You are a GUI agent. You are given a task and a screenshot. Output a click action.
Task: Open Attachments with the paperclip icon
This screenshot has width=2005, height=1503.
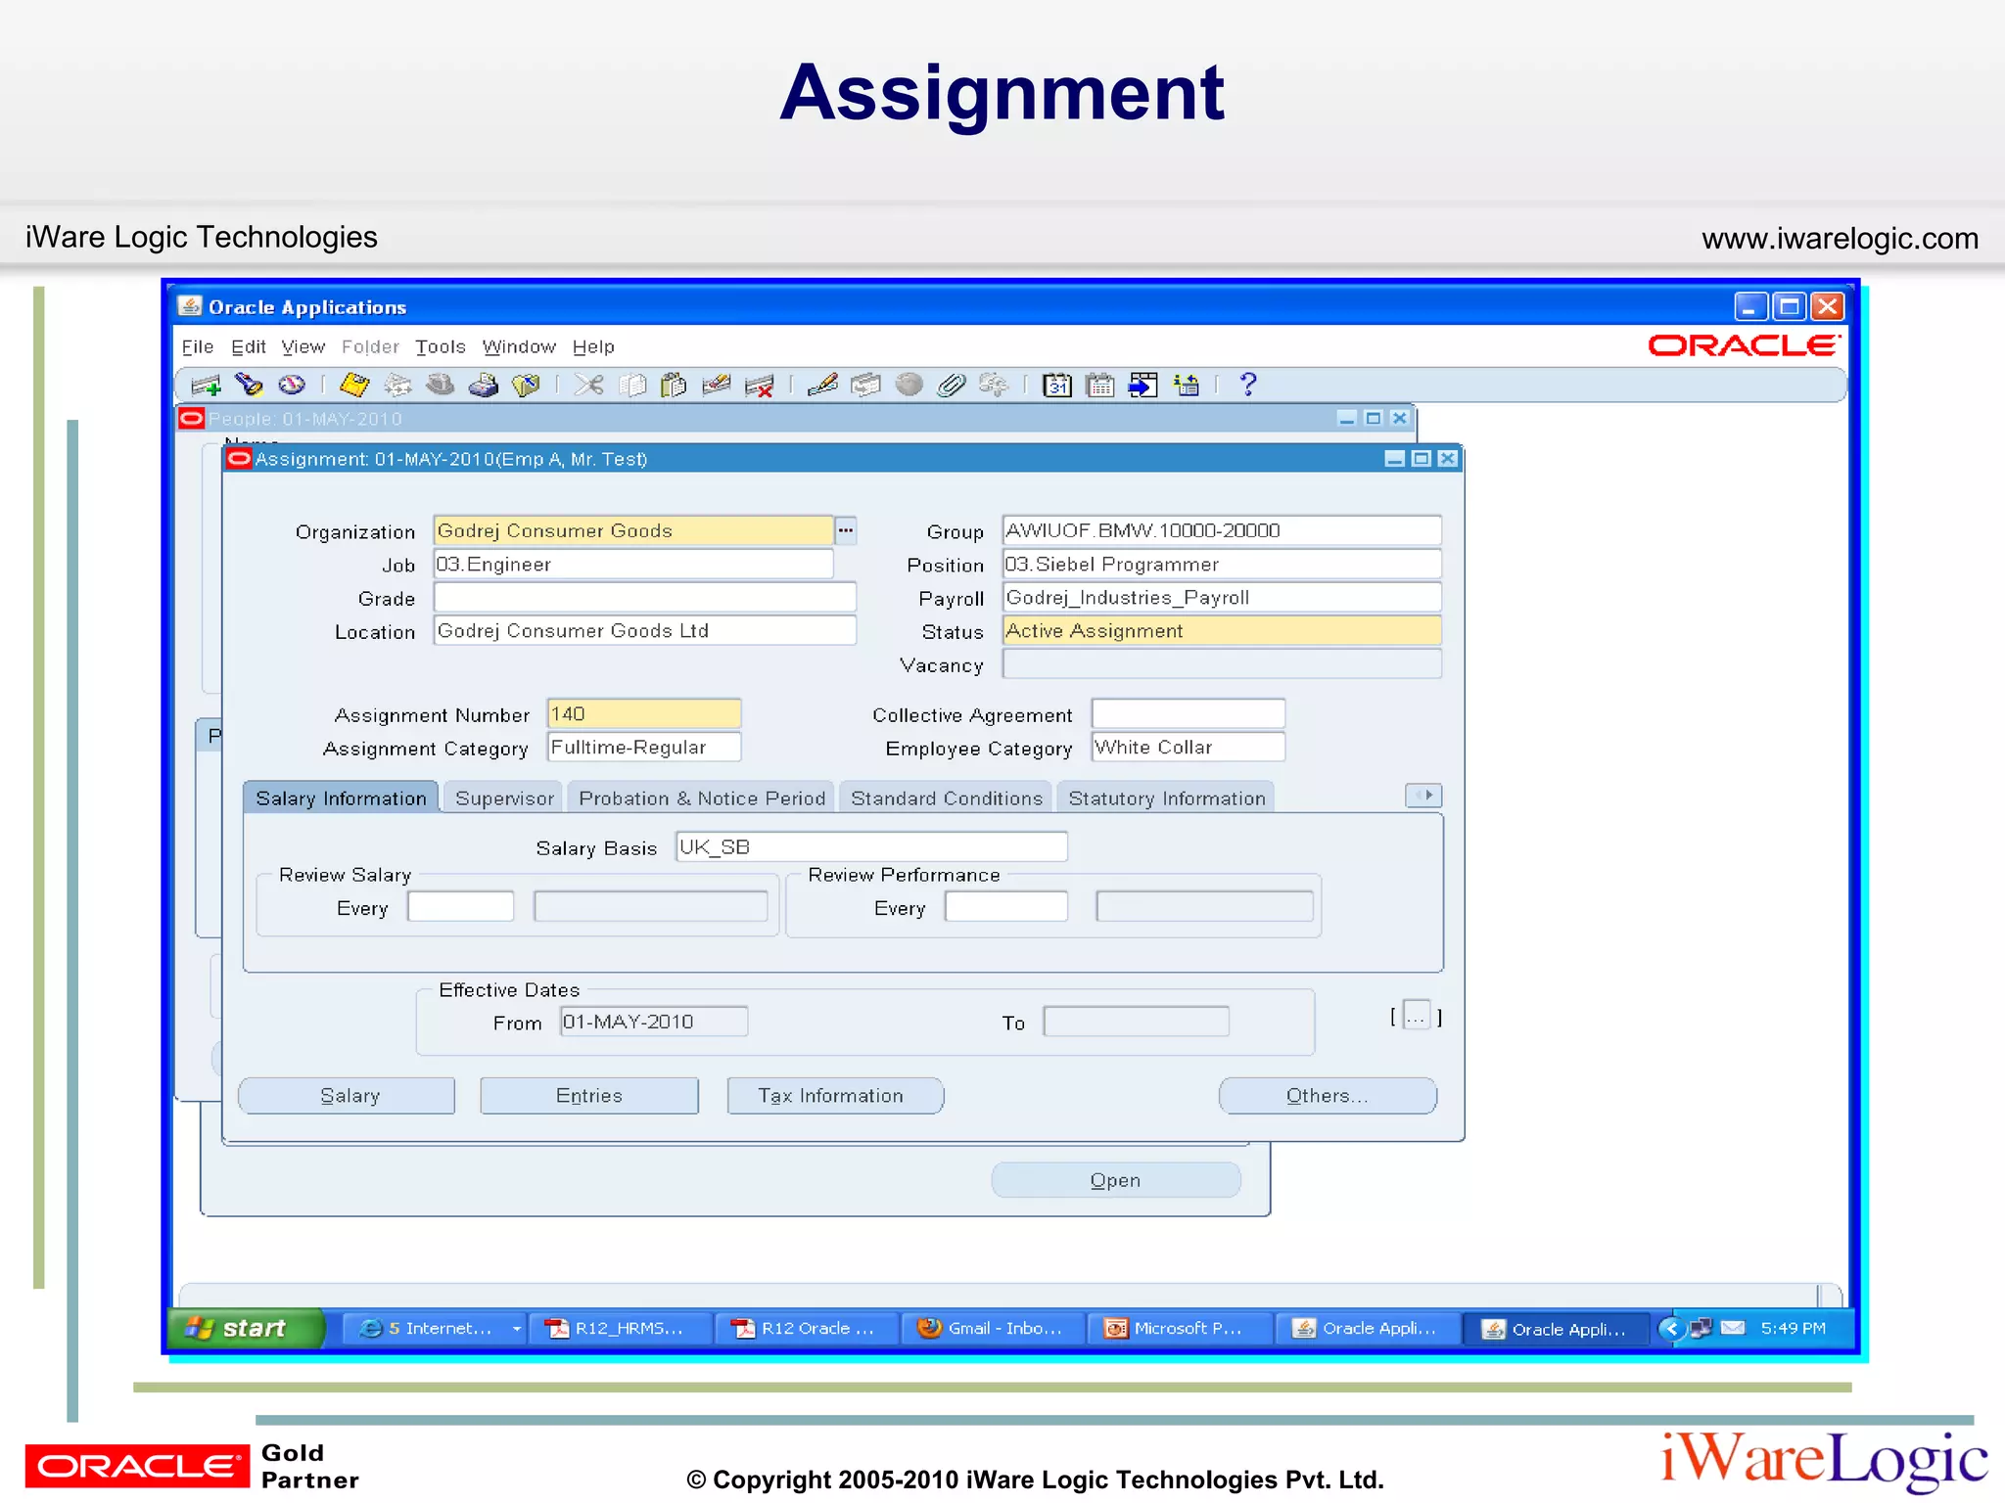[951, 386]
